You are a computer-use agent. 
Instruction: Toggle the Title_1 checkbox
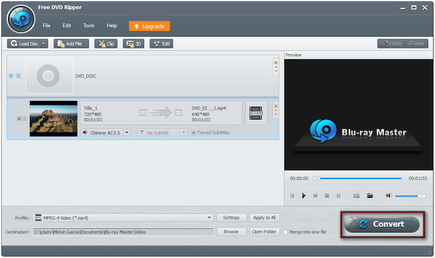coord(25,119)
